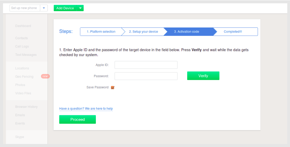Click the Proceed button

pos(77,120)
